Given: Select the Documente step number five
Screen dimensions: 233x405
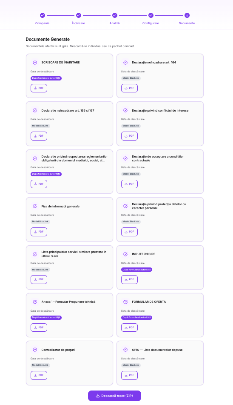Looking at the screenshot, I should (187, 15).
